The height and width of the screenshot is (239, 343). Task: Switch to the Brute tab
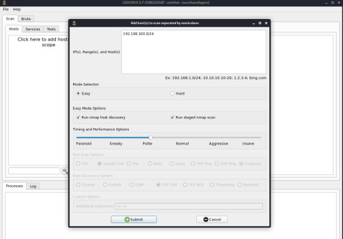point(26,19)
